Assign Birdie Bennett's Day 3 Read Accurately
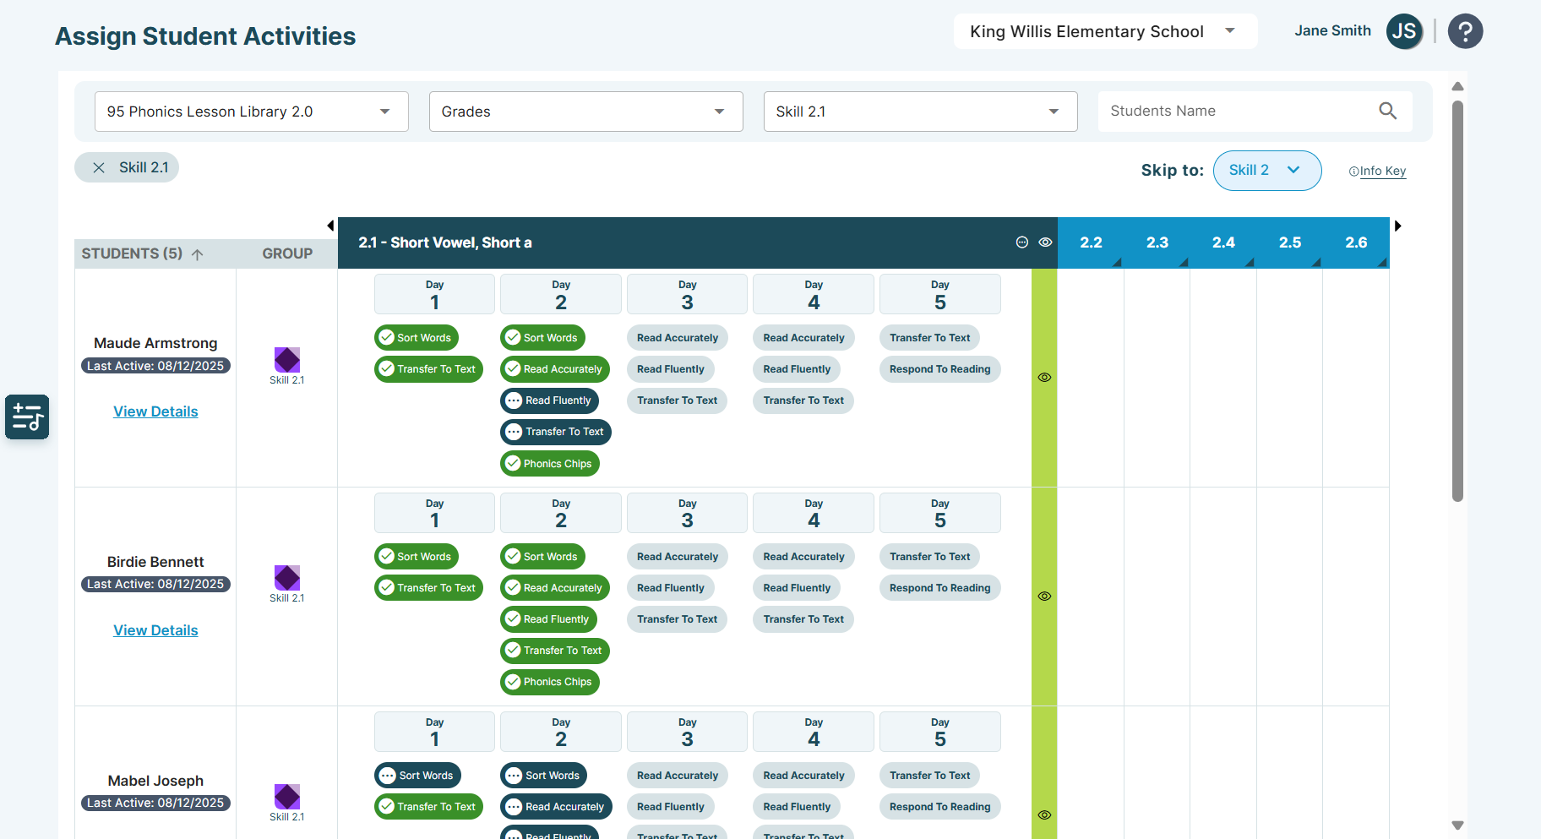1541x839 pixels. click(x=678, y=557)
